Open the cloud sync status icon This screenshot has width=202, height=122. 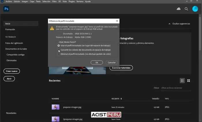coord(179,9)
